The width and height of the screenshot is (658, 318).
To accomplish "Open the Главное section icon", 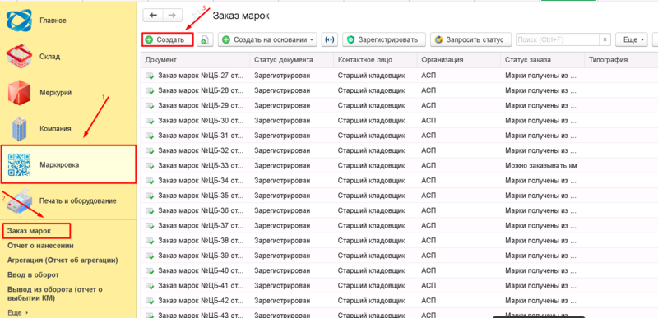I will pyautogui.click(x=19, y=21).
